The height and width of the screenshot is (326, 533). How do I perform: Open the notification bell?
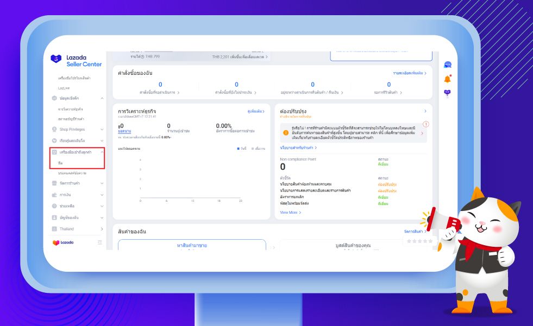coord(448,79)
